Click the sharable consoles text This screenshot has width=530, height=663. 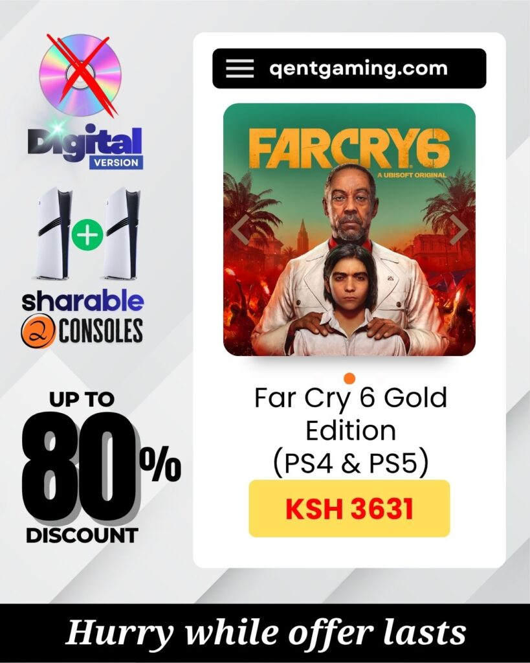click(x=82, y=317)
